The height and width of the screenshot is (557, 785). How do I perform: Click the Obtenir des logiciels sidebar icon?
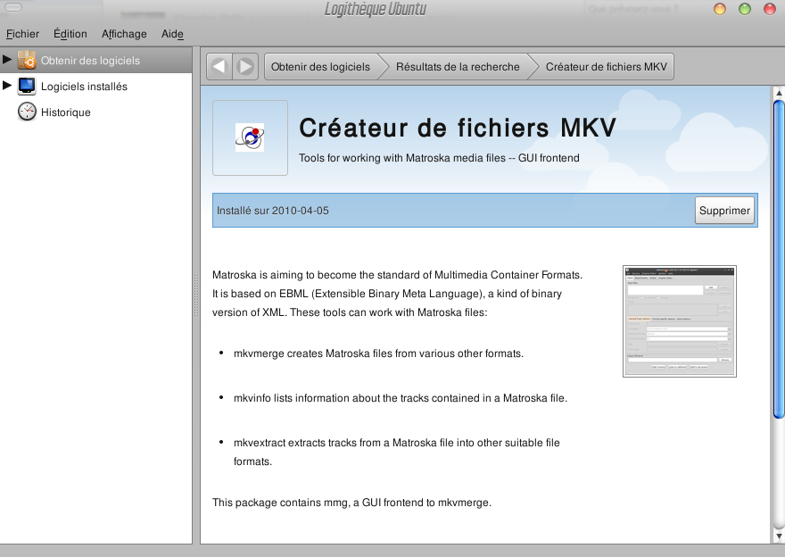pos(27,60)
